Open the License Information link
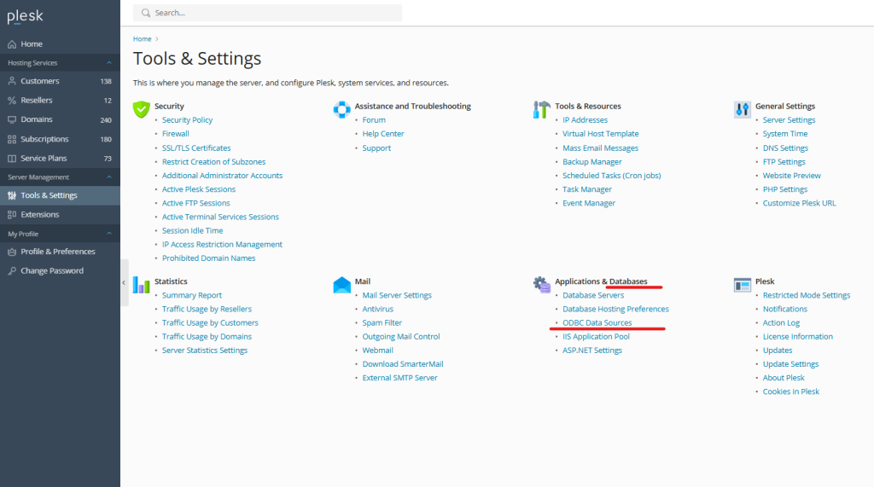This screenshot has height=487, width=874. pyautogui.click(x=798, y=337)
